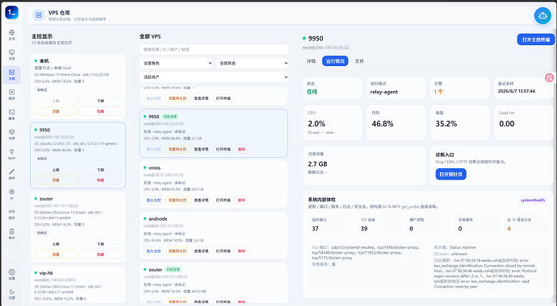Click the 46.8% memory metric value
The width and height of the screenshot is (557, 306).
pos(382,124)
